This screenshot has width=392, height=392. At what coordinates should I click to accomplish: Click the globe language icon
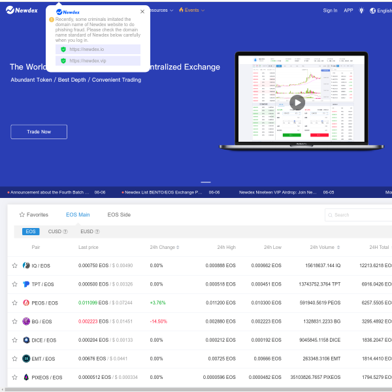point(372,10)
